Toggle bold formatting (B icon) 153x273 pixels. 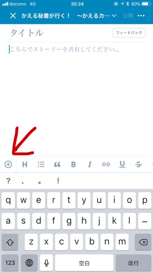[73, 164]
